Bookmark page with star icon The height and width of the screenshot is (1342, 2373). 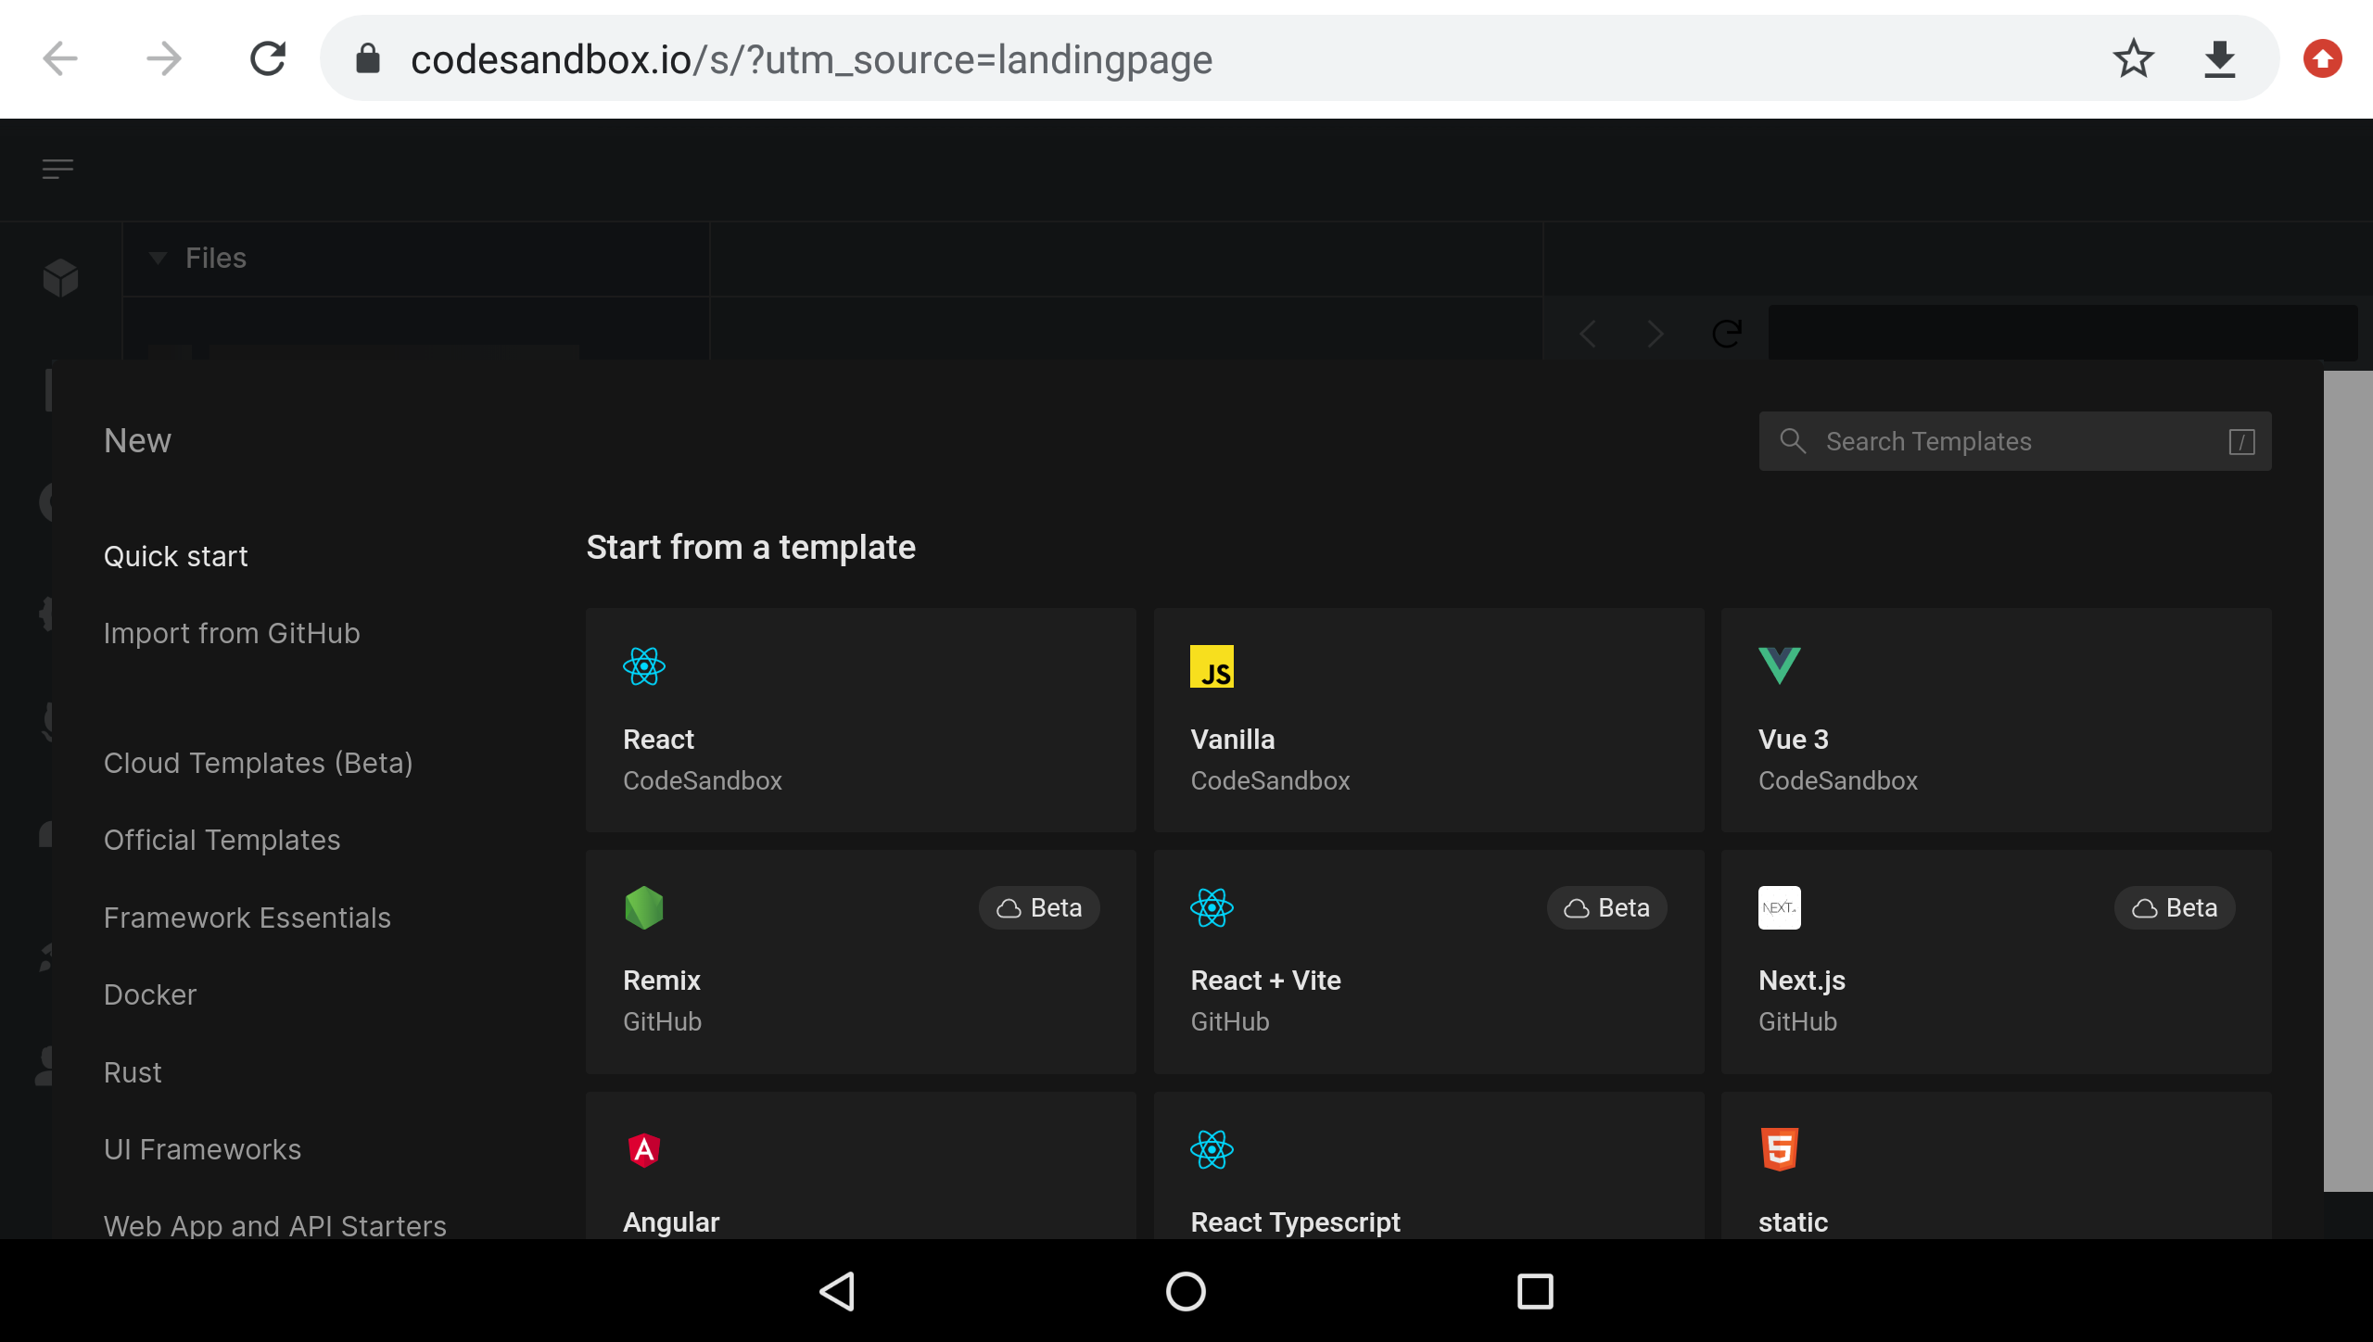pyautogui.click(x=2133, y=59)
